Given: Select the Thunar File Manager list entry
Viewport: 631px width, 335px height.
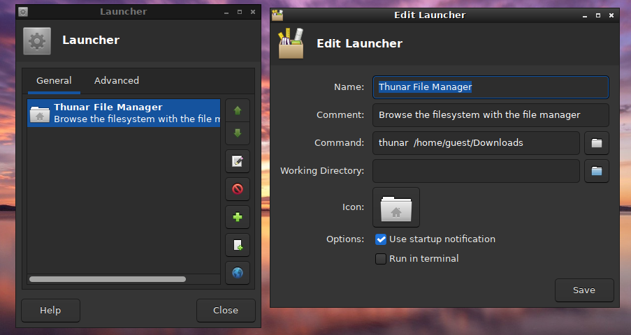Looking at the screenshot, I should [124, 113].
